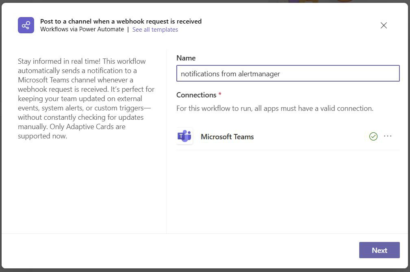The image size is (410, 272).
Task: Click the purple workflow webhook icon
Action: [26, 25]
